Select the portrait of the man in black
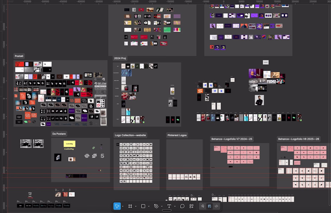 (259, 100)
